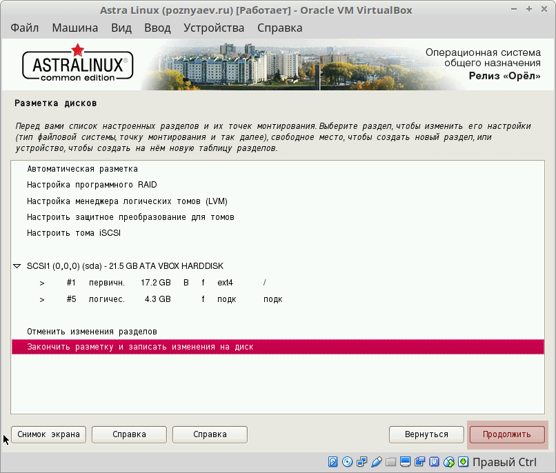Viewport: 556px width, 473px height.
Task: Click the display monitor status icon
Action: [406, 462]
